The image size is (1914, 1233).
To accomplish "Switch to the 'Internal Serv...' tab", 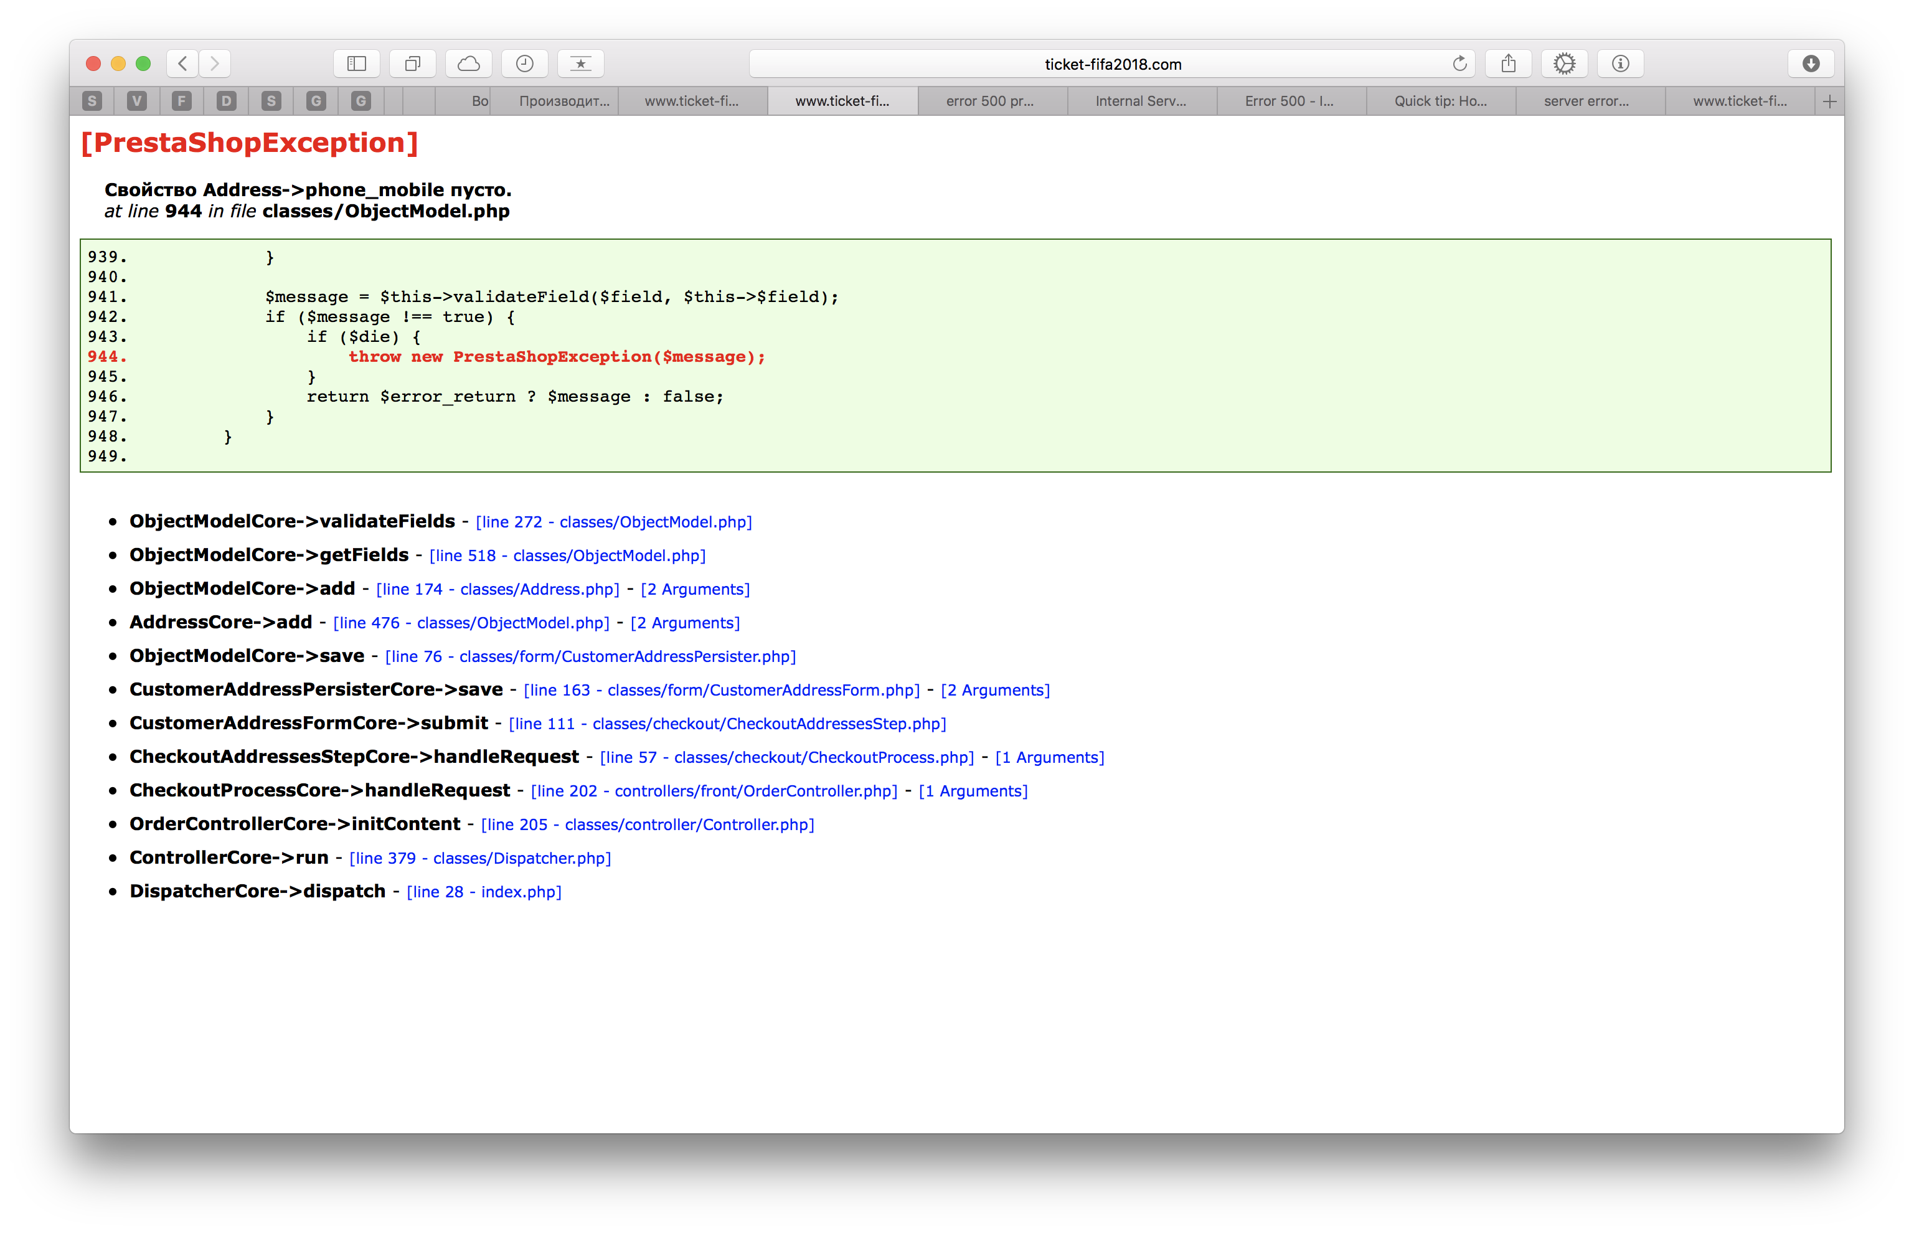I will 1141,101.
